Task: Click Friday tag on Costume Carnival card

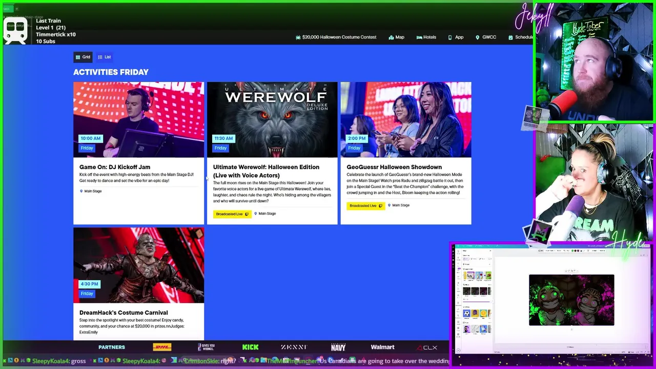Action: tap(87, 294)
